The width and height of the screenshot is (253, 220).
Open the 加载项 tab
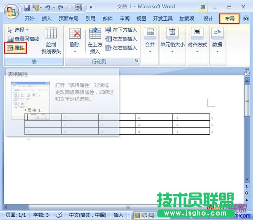tap(187, 19)
